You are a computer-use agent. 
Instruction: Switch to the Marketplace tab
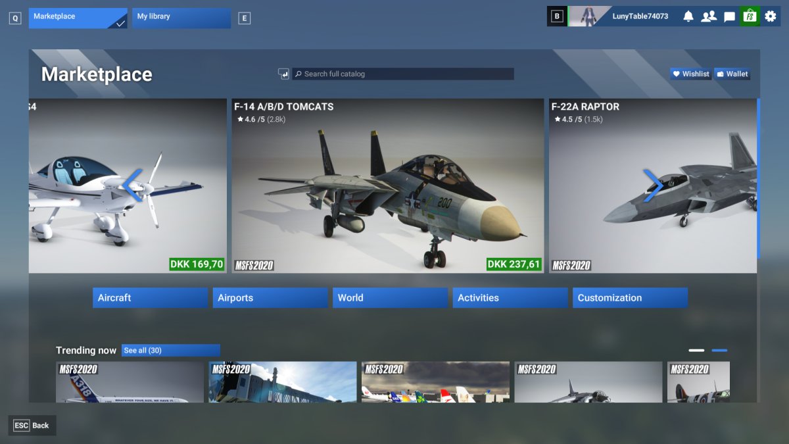78,18
